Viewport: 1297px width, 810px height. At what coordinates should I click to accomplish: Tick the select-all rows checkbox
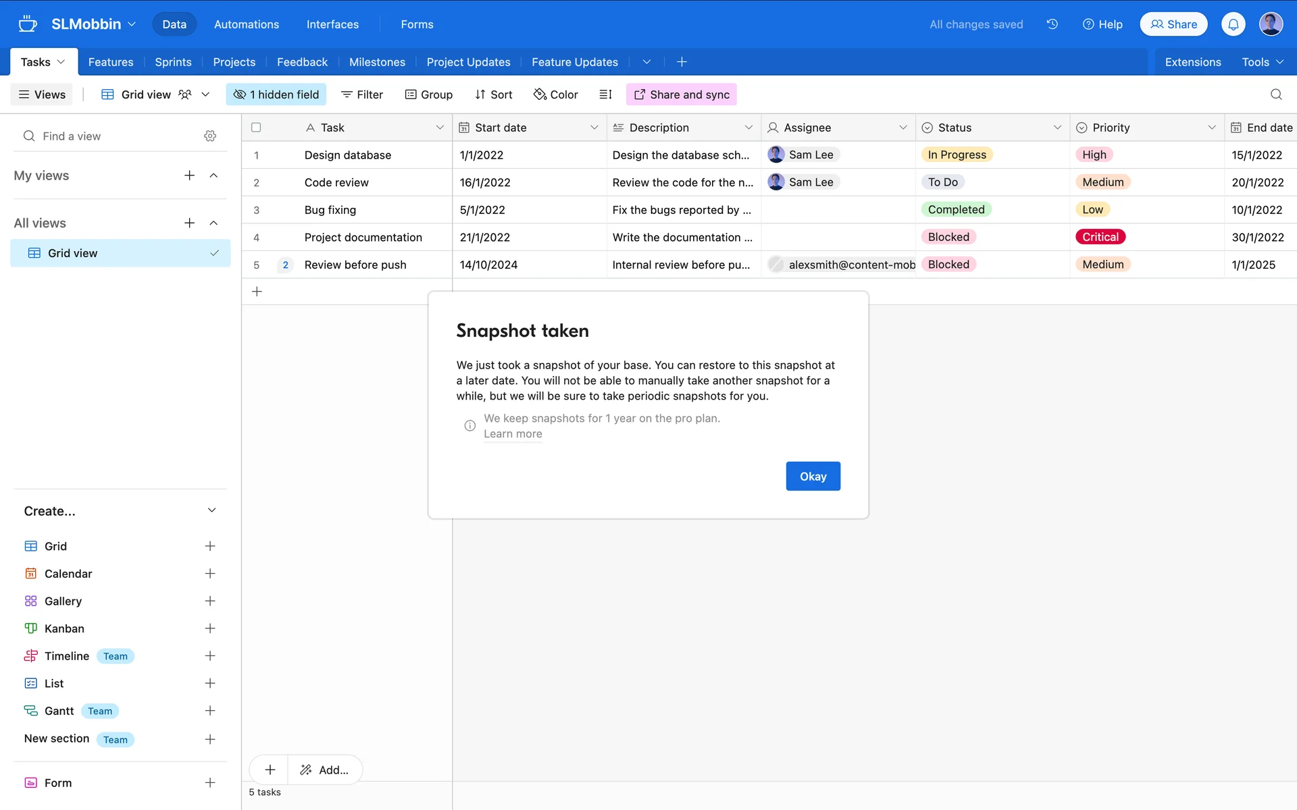coord(256,128)
